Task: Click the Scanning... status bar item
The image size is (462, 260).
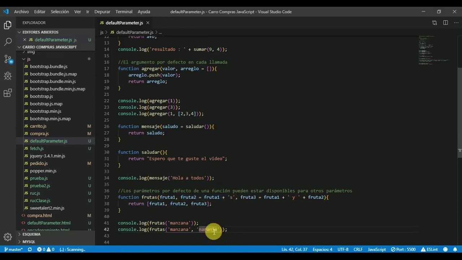Action: (x=72, y=250)
